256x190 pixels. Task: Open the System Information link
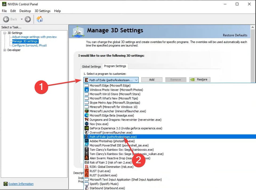coord(21,184)
